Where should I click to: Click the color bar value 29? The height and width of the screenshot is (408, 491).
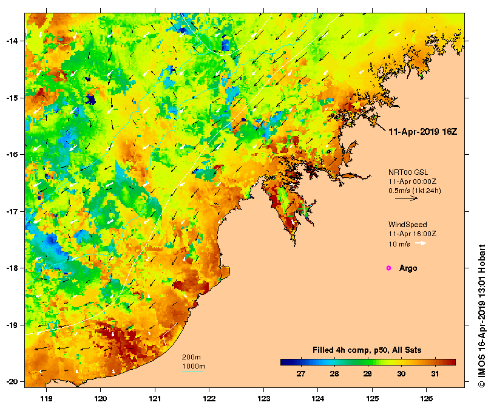pyautogui.click(x=368, y=373)
